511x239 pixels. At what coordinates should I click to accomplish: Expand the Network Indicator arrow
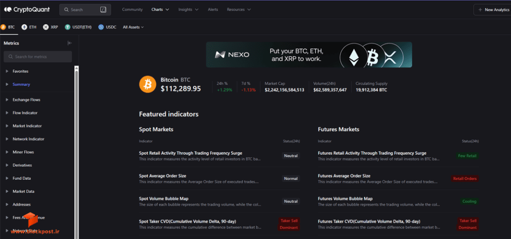(7, 139)
